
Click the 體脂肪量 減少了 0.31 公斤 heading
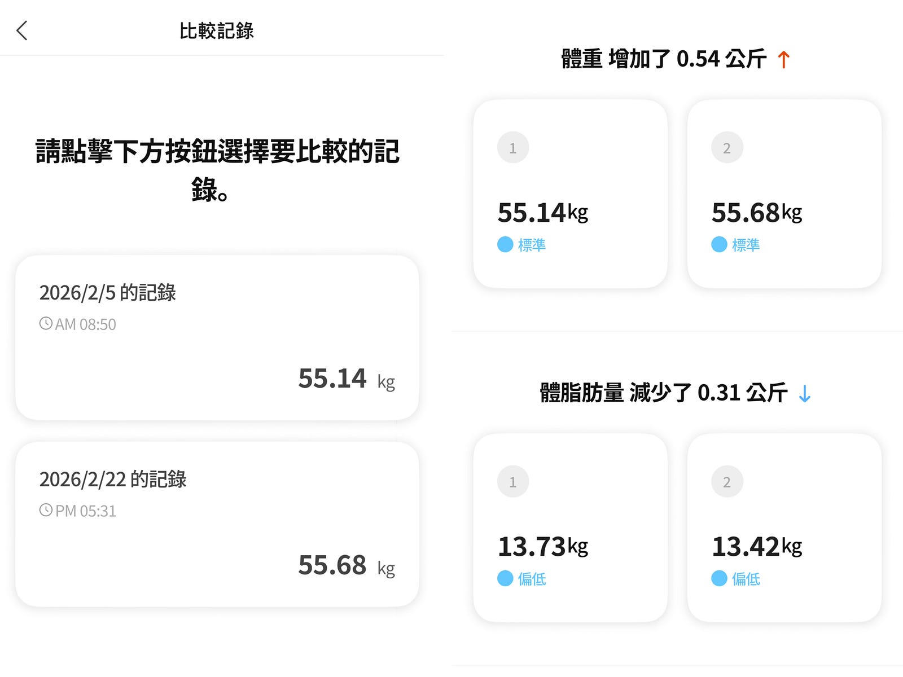click(x=664, y=393)
